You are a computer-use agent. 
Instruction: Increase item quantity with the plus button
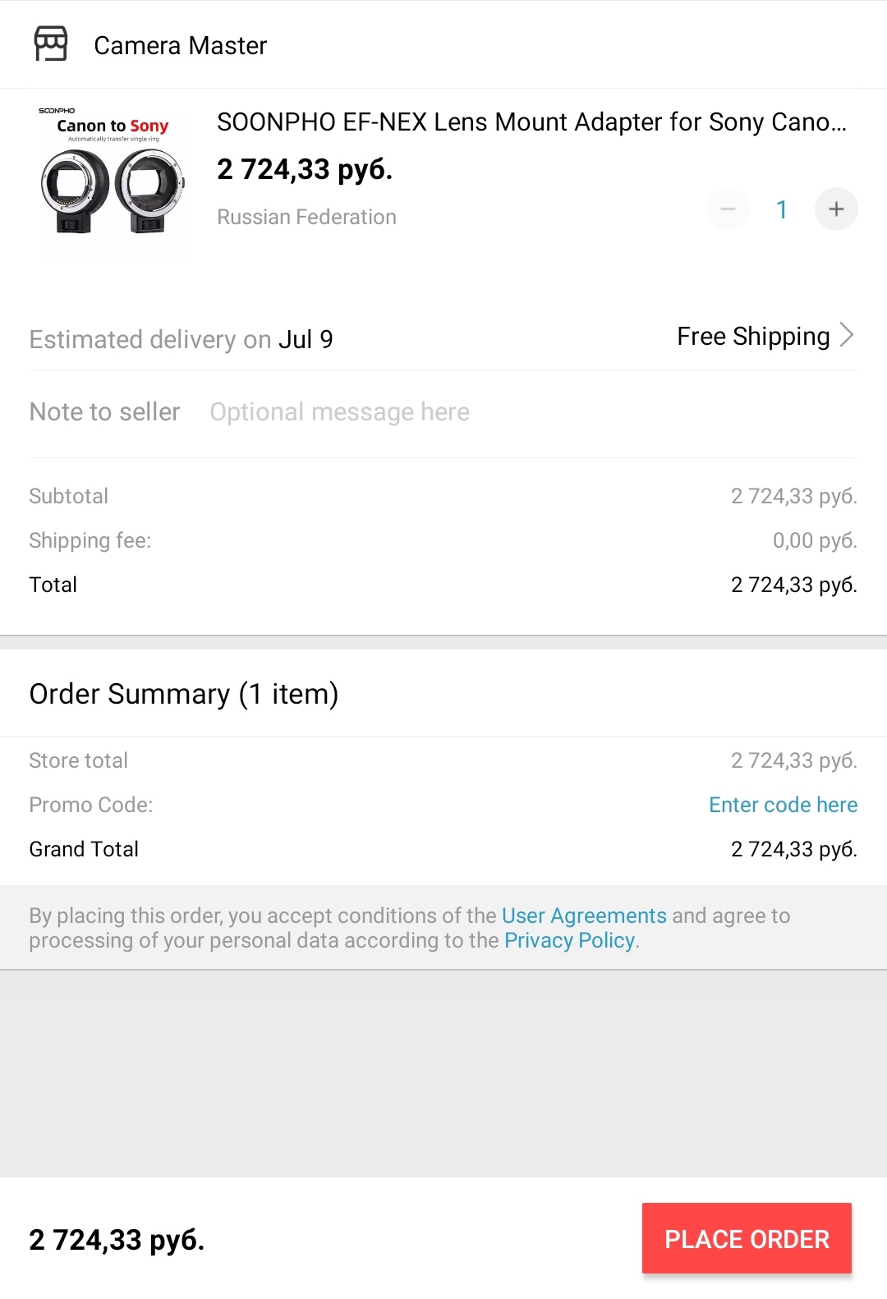[836, 209]
